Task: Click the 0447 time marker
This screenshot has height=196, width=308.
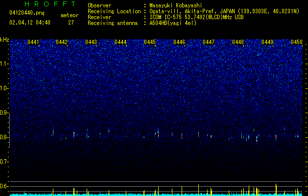Action: [209, 42]
